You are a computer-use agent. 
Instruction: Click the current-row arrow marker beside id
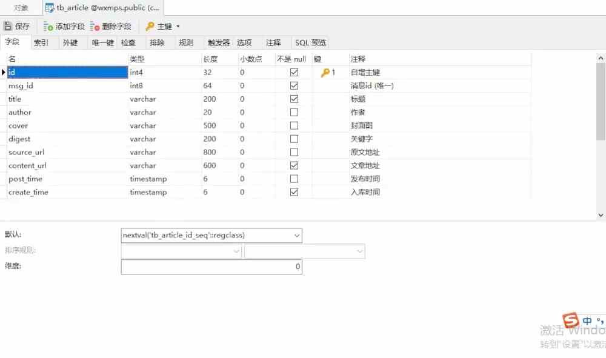coord(3,72)
